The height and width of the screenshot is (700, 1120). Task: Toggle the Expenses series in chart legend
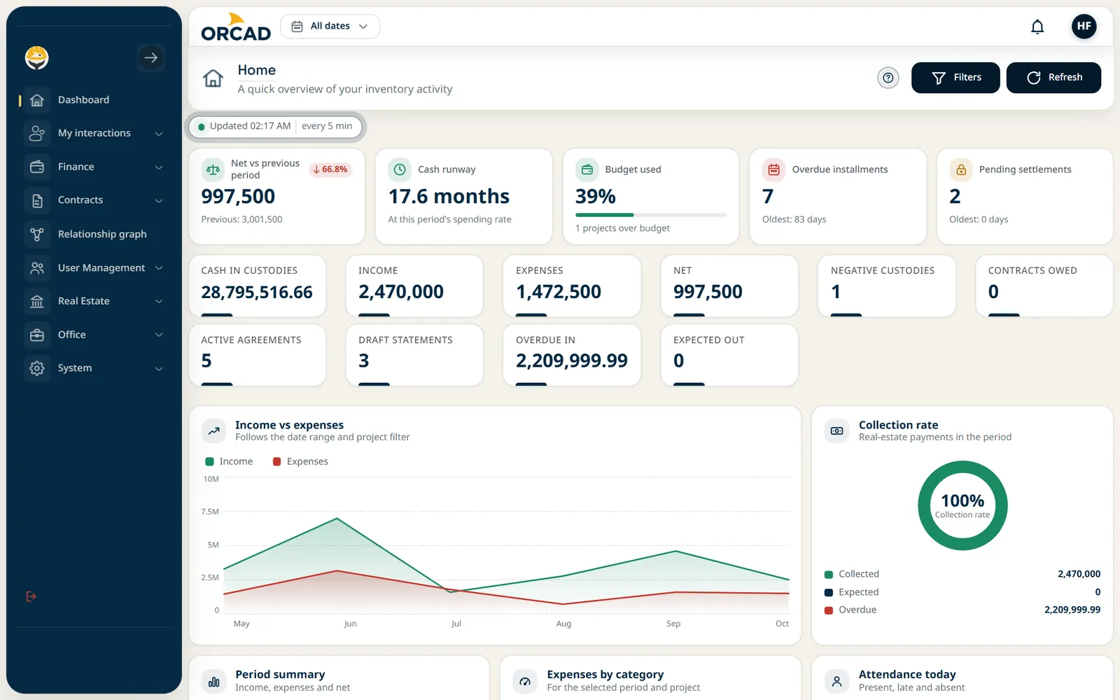(300, 462)
